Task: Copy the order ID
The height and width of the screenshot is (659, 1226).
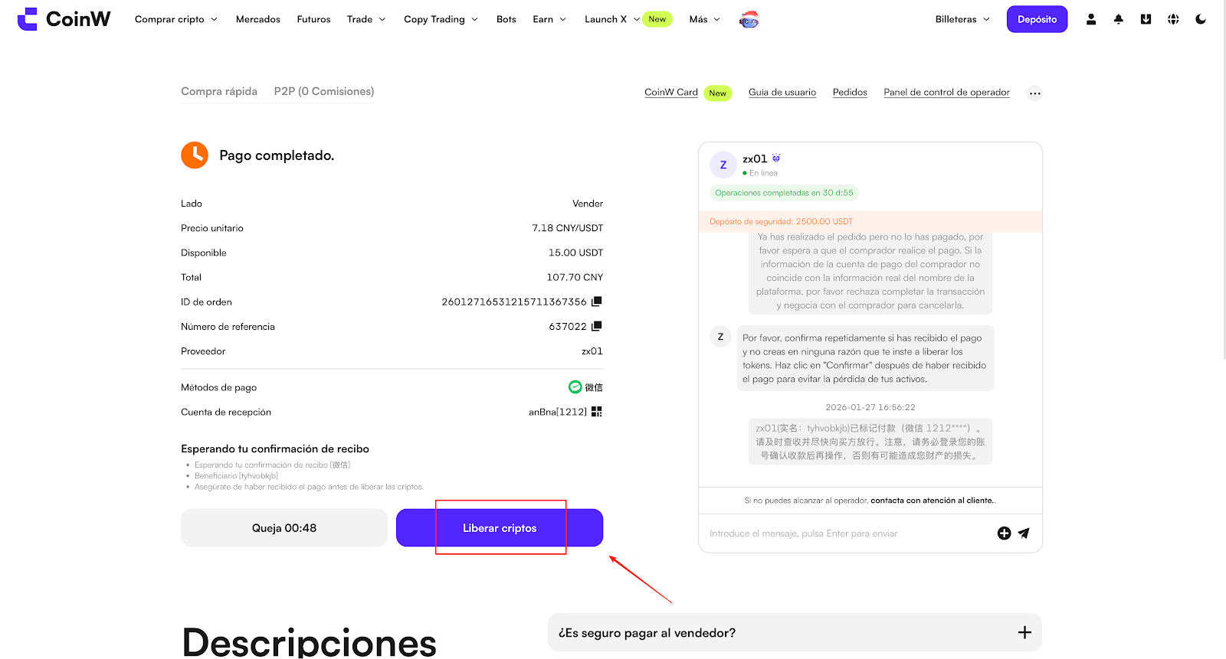Action: pyautogui.click(x=597, y=302)
